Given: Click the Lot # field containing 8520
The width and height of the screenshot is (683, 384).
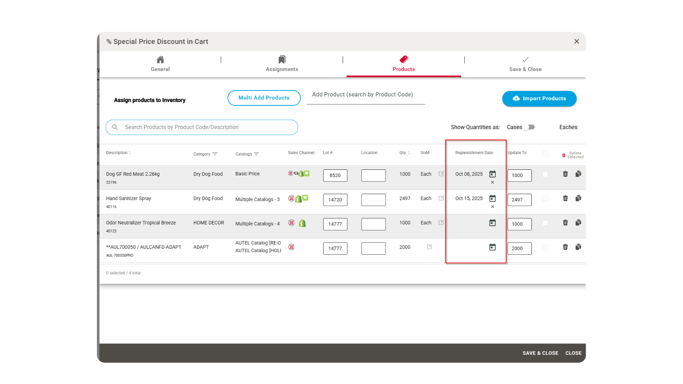Looking at the screenshot, I should click(x=335, y=175).
